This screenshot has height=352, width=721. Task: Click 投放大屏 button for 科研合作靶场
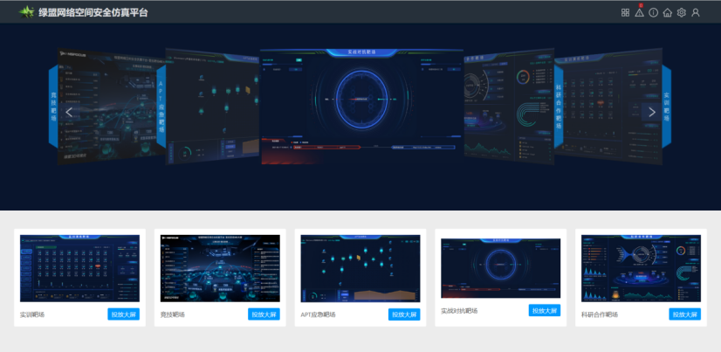pos(684,314)
